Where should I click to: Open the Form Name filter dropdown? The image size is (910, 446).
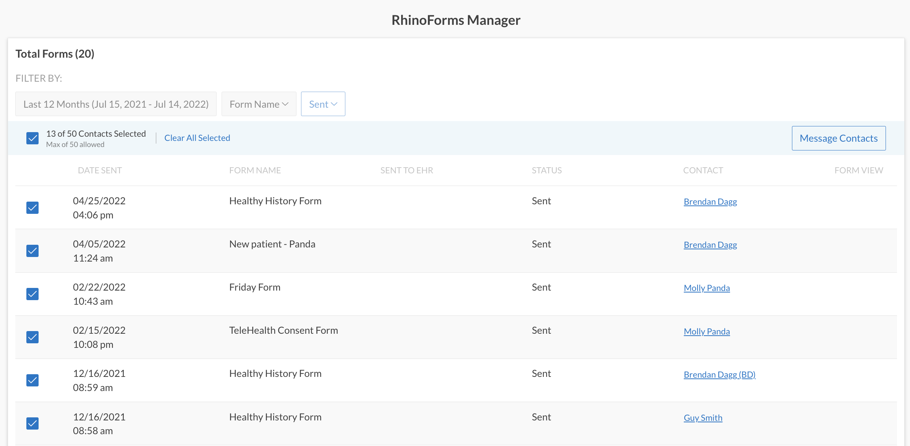coord(259,104)
